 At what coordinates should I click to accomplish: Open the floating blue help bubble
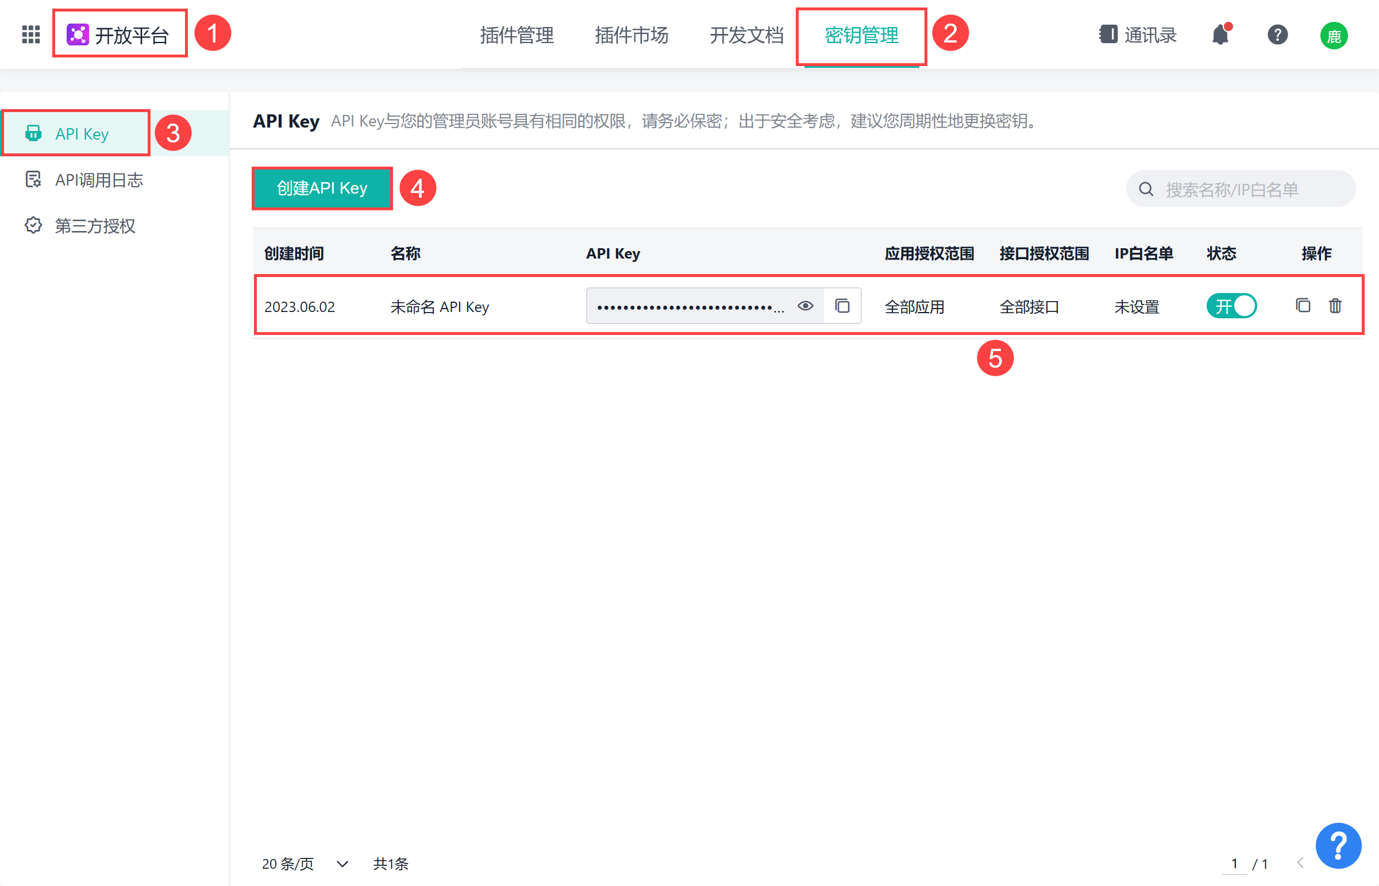click(1338, 845)
